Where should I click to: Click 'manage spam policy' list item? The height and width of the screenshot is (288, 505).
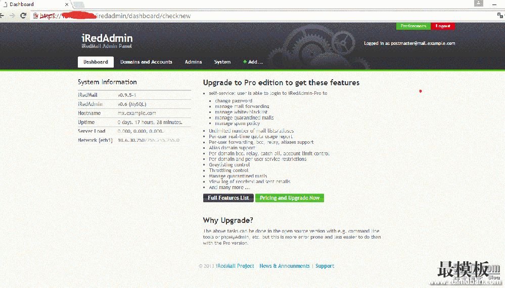pos(238,124)
